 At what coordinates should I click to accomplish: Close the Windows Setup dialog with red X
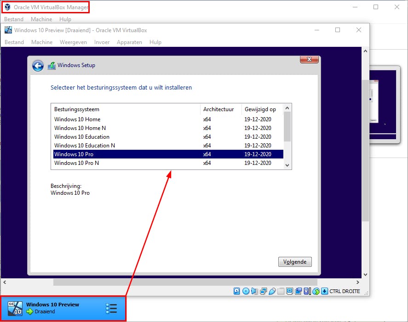pyautogui.click(x=309, y=59)
